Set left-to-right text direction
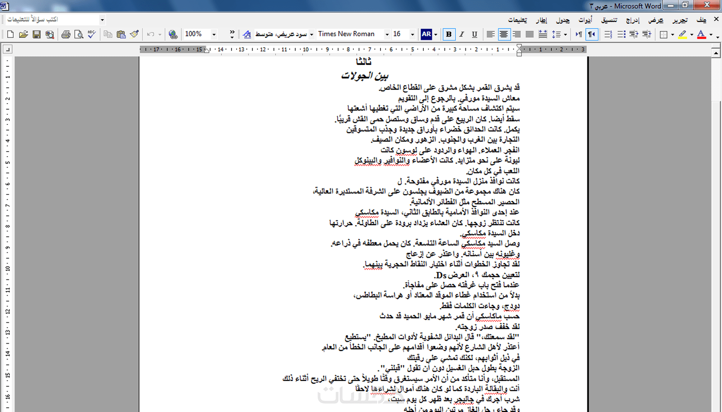The image size is (722, 412). point(578,34)
